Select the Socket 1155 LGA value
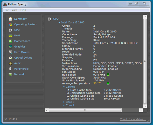Screen dimensions: 153x125 click(x=104, y=37)
